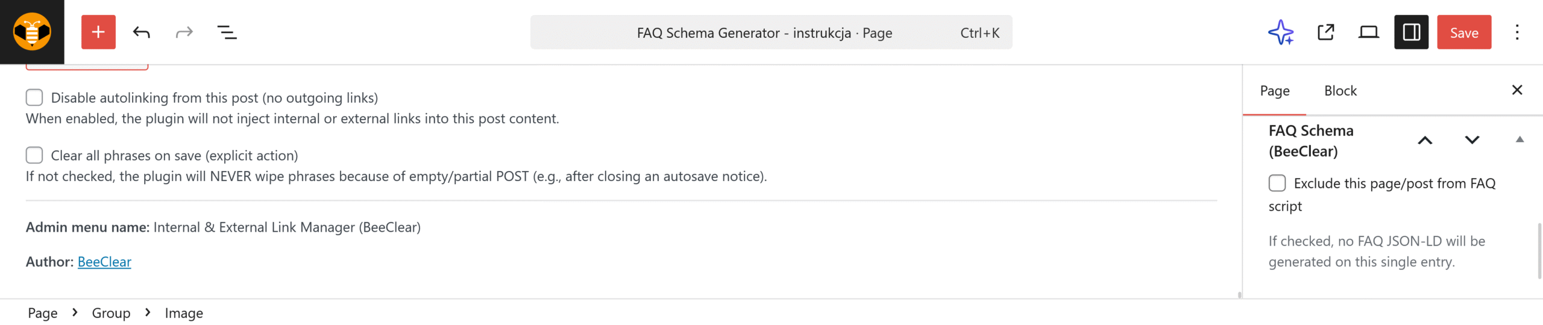Switch to the Page tab
1543x325 pixels.
point(1275,91)
